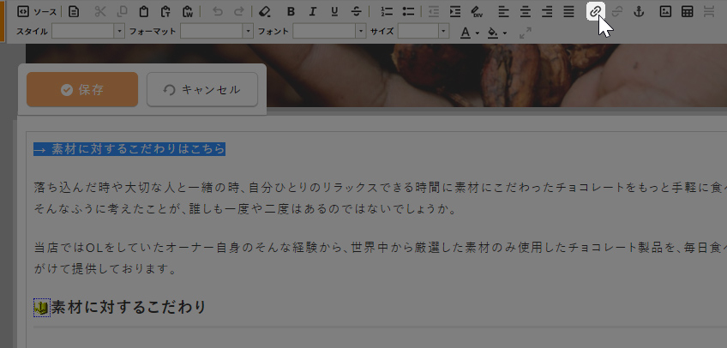Image resolution: width=727 pixels, height=348 pixels.
Task: Center align the text
Action: click(x=526, y=11)
